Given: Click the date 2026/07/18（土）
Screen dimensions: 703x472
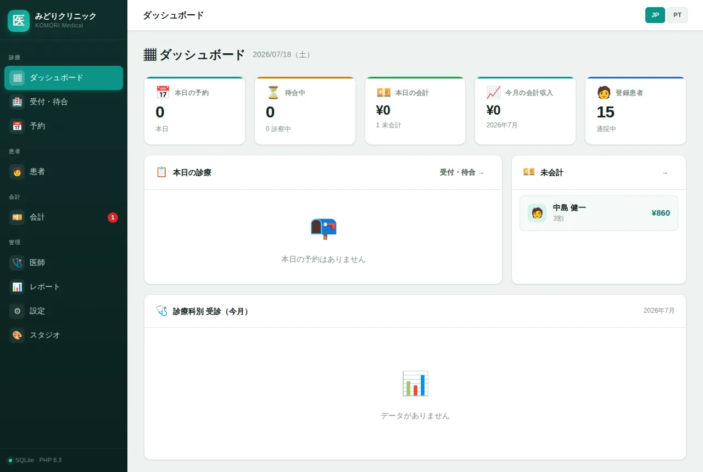Looking at the screenshot, I should (x=283, y=55).
